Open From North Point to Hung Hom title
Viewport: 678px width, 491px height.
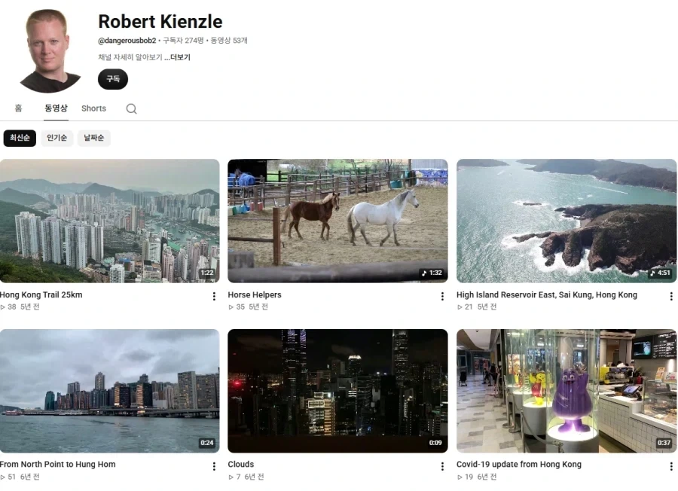pos(58,464)
